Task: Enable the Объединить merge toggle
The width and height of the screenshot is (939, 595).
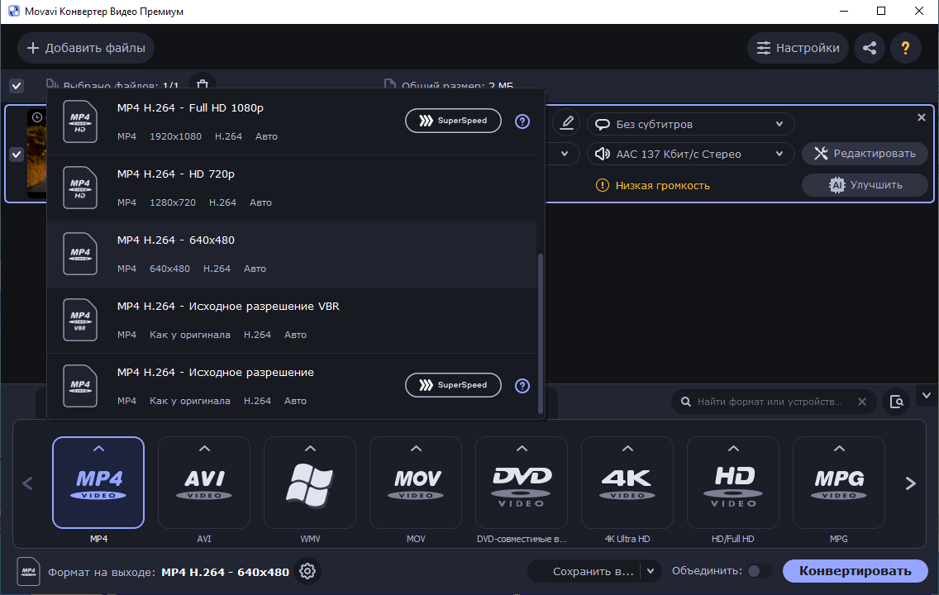Action: (759, 571)
